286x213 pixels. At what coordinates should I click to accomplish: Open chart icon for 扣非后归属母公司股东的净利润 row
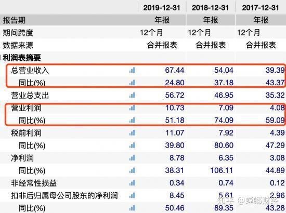132,195
